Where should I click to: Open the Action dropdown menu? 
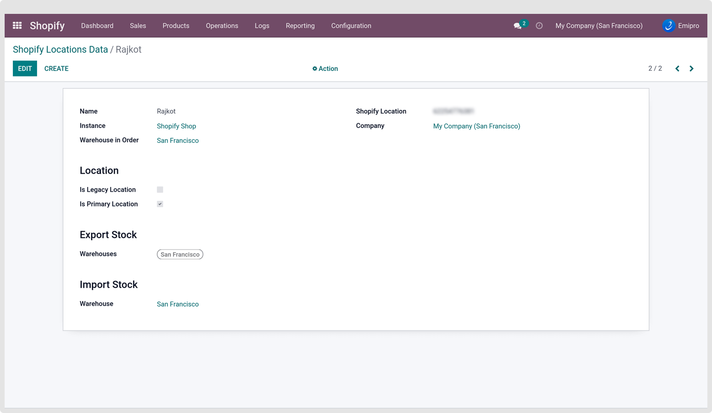(325, 68)
